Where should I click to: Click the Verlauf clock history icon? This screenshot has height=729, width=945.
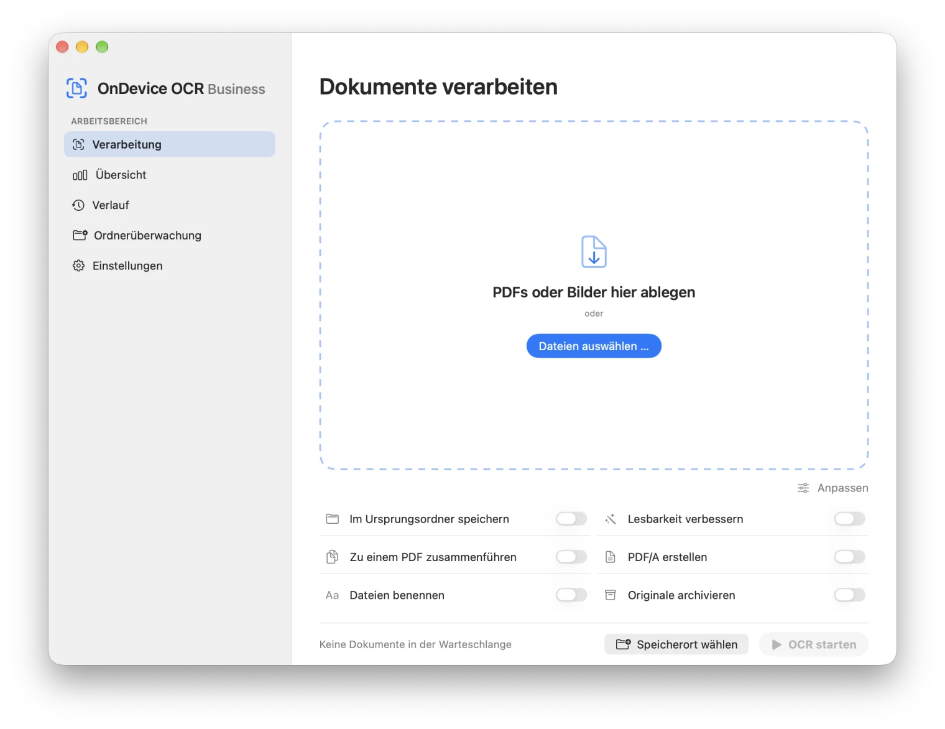coord(78,205)
